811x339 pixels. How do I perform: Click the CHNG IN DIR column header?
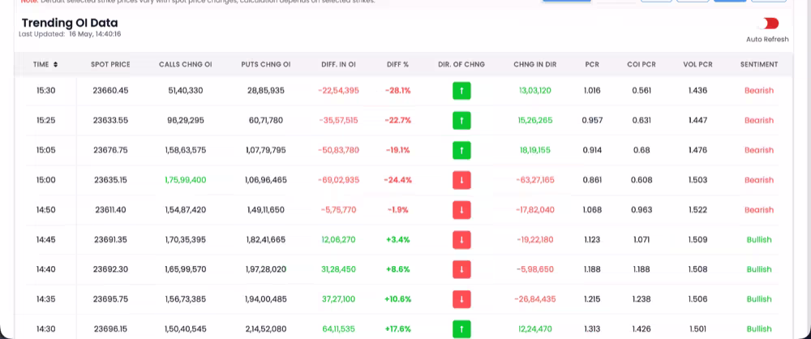pos(534,65)
